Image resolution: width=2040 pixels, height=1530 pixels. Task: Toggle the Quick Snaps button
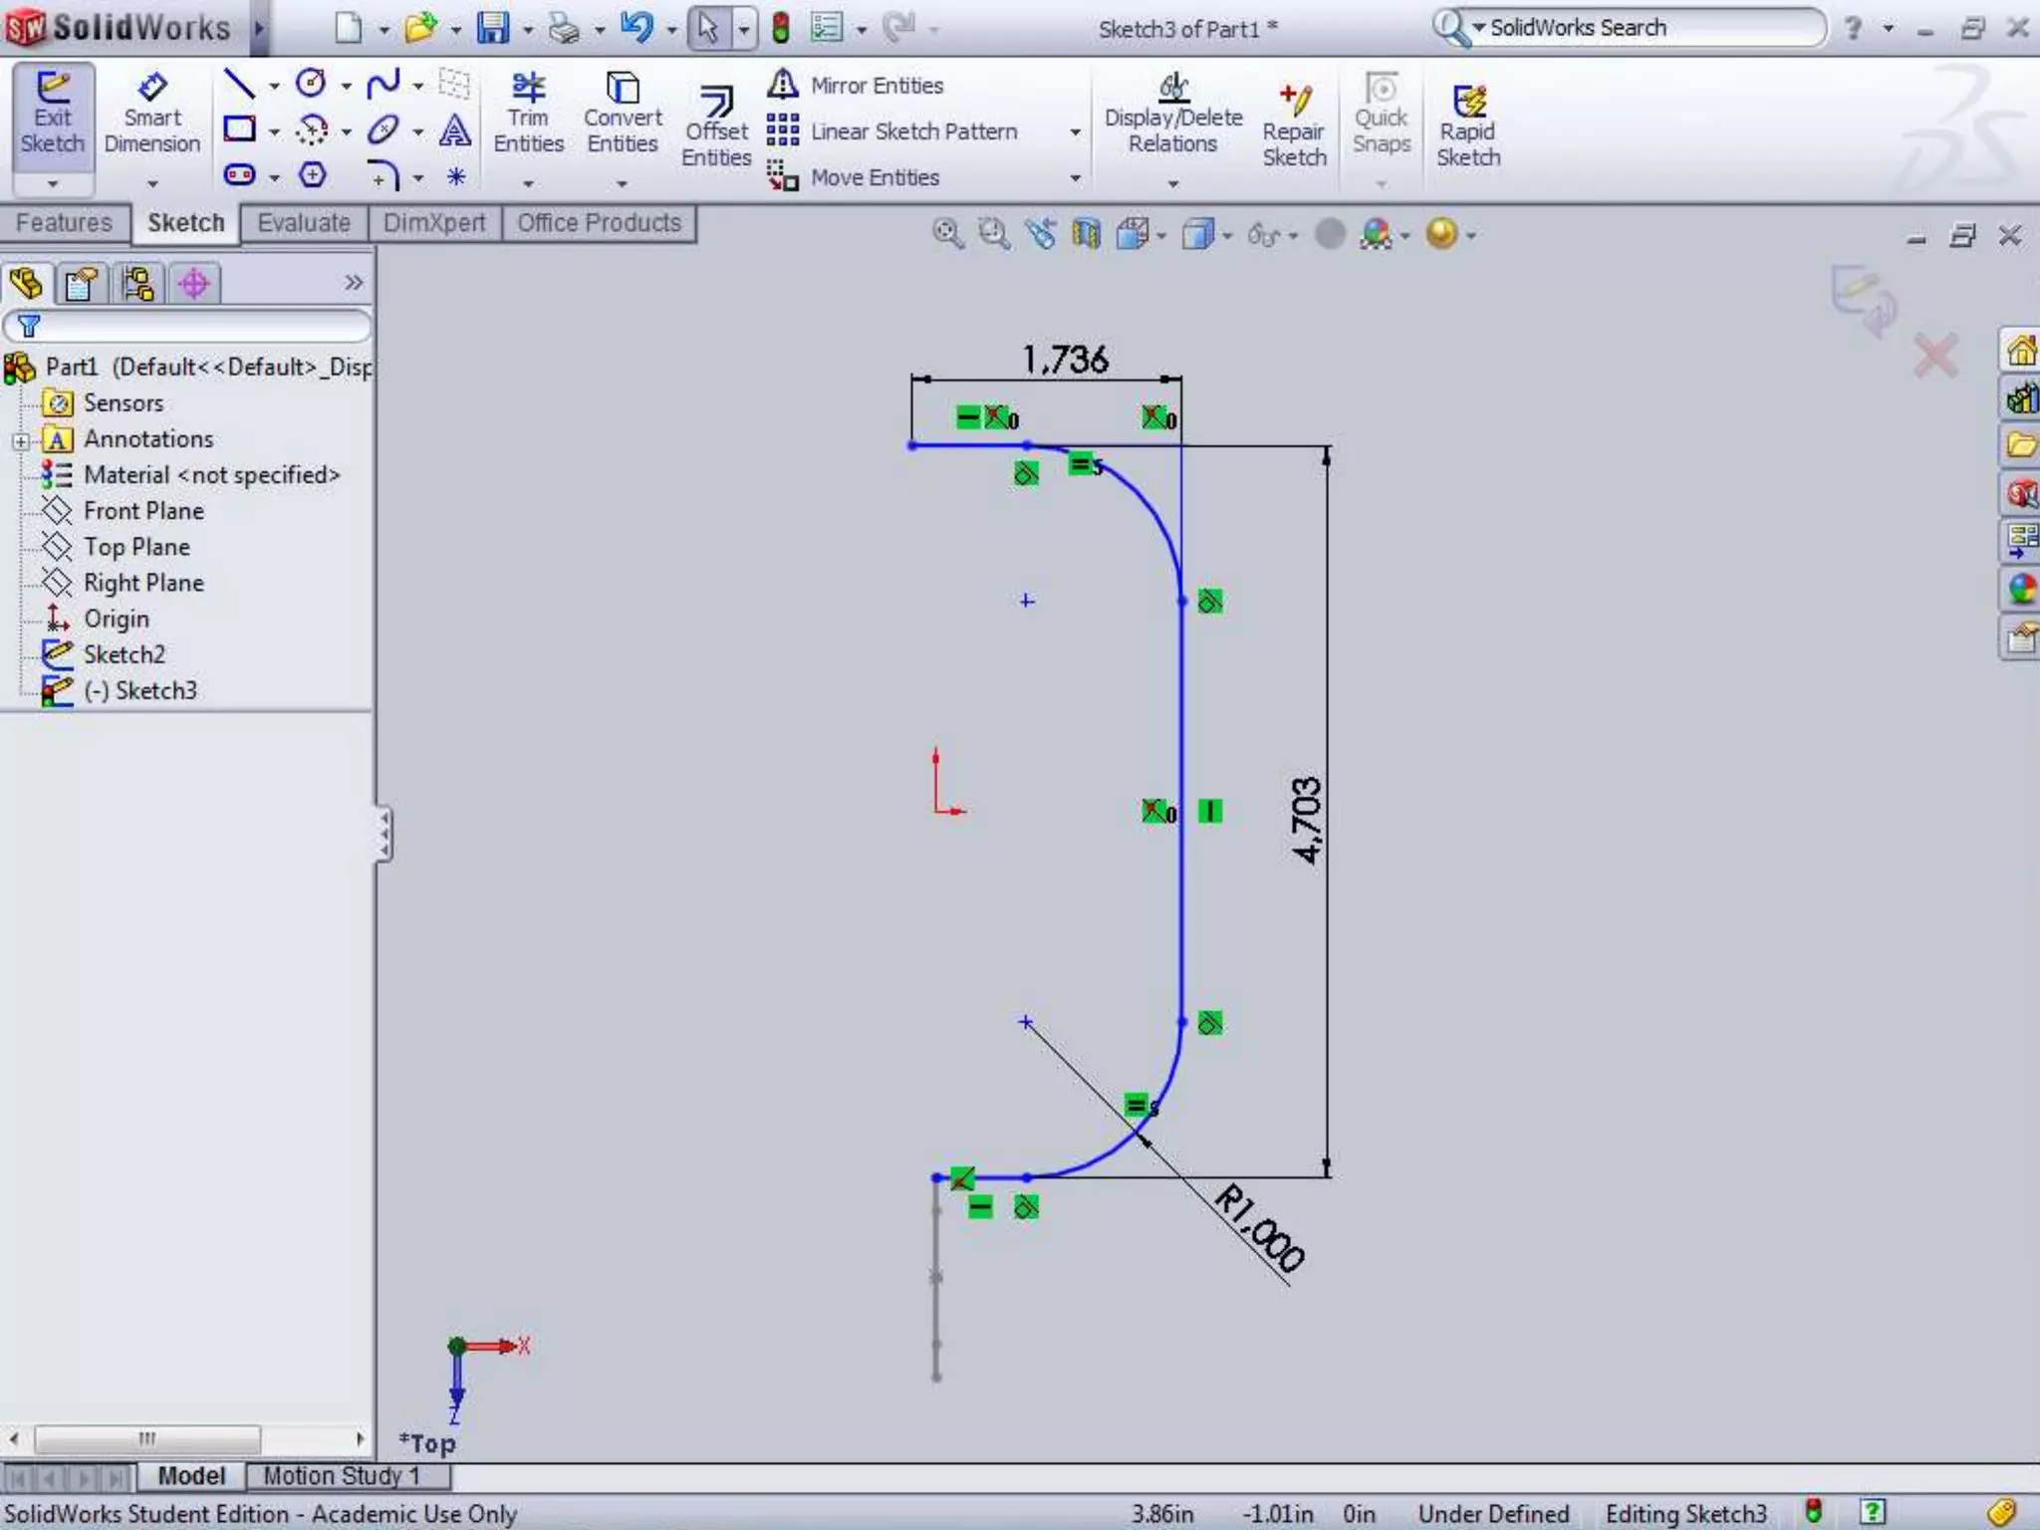[1381, 113]
